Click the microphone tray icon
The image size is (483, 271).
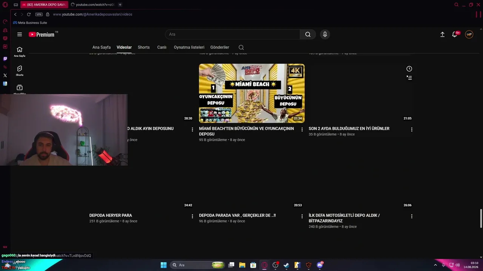(x=443, y=265)
